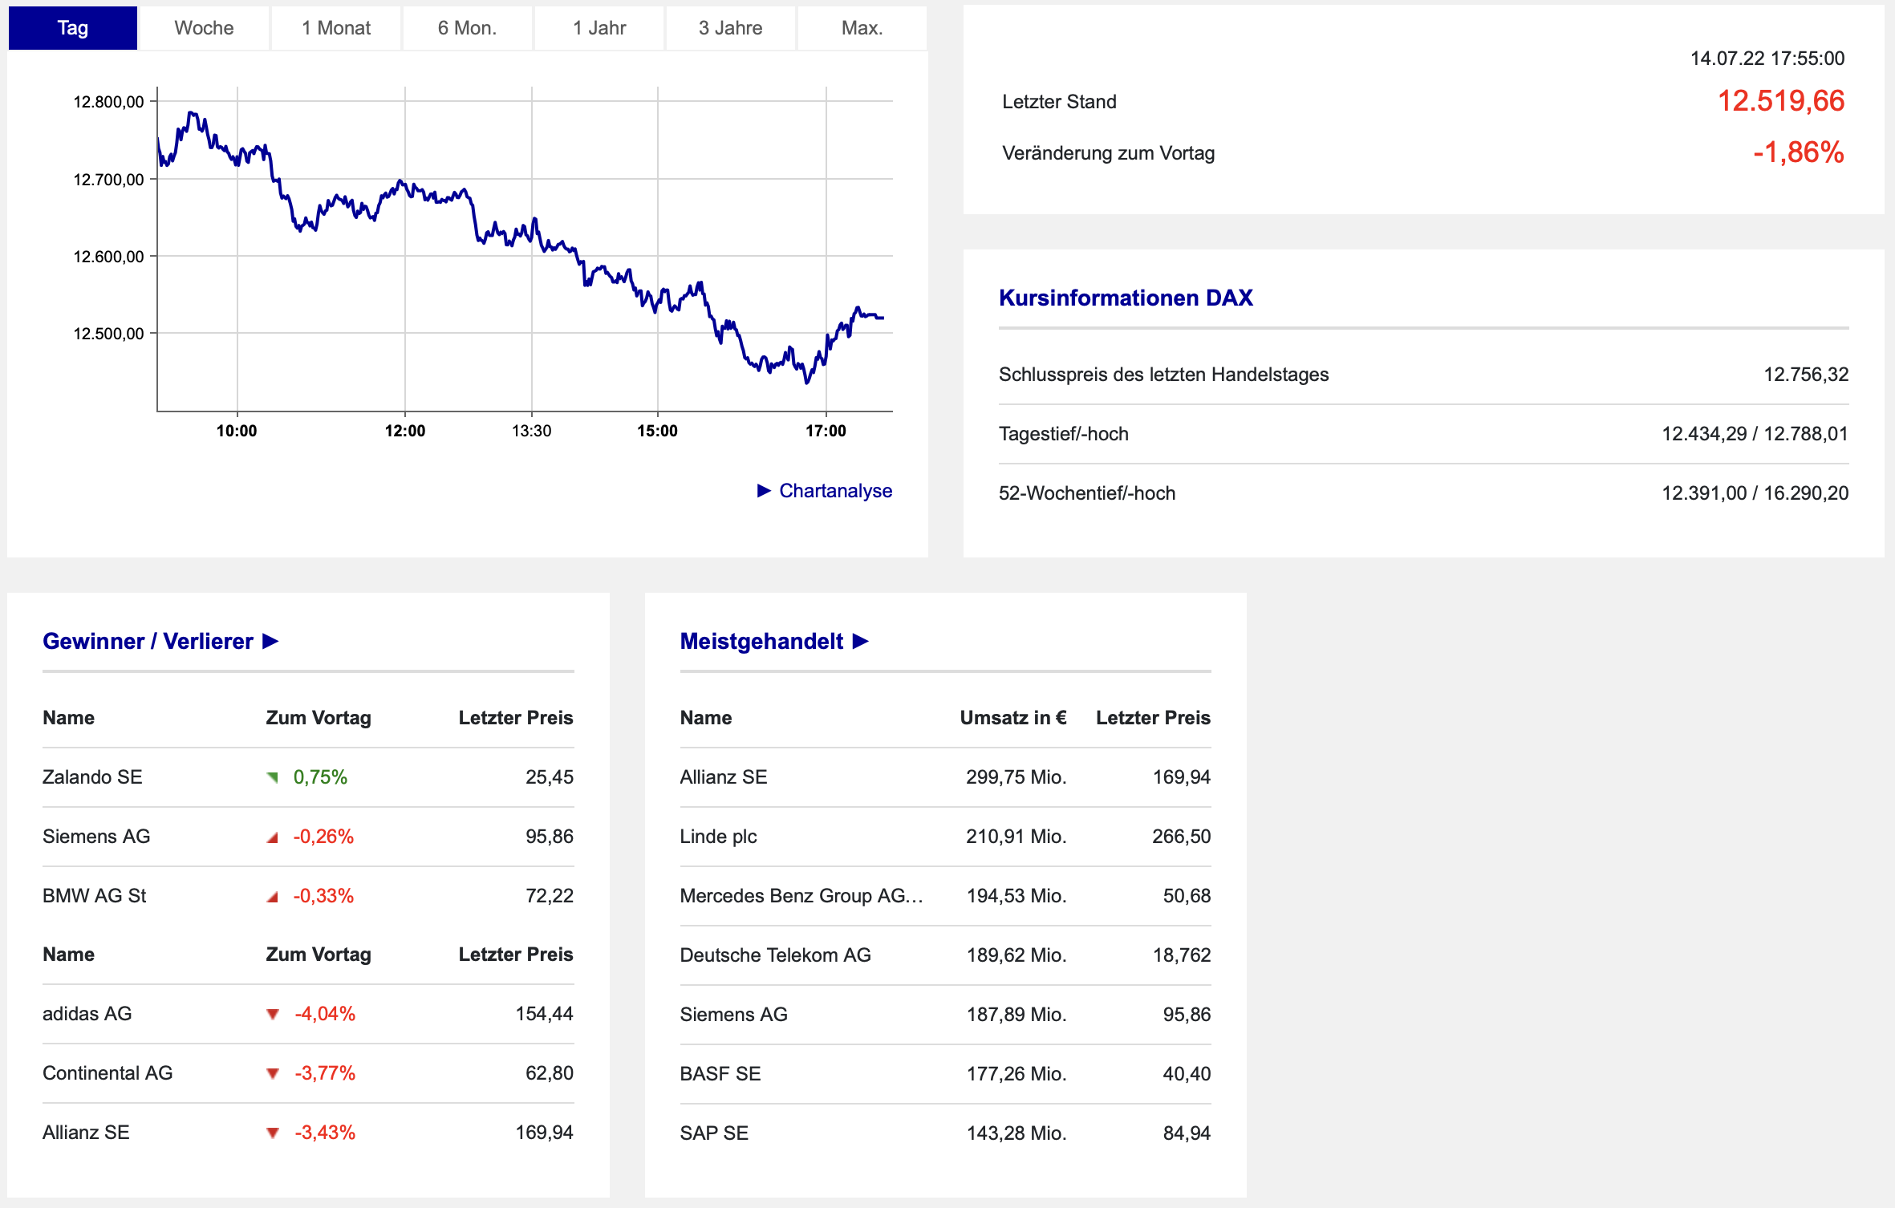Open adidas AG in losers list
The width and height of the screenshot is (1895, 1208).
87,1014
